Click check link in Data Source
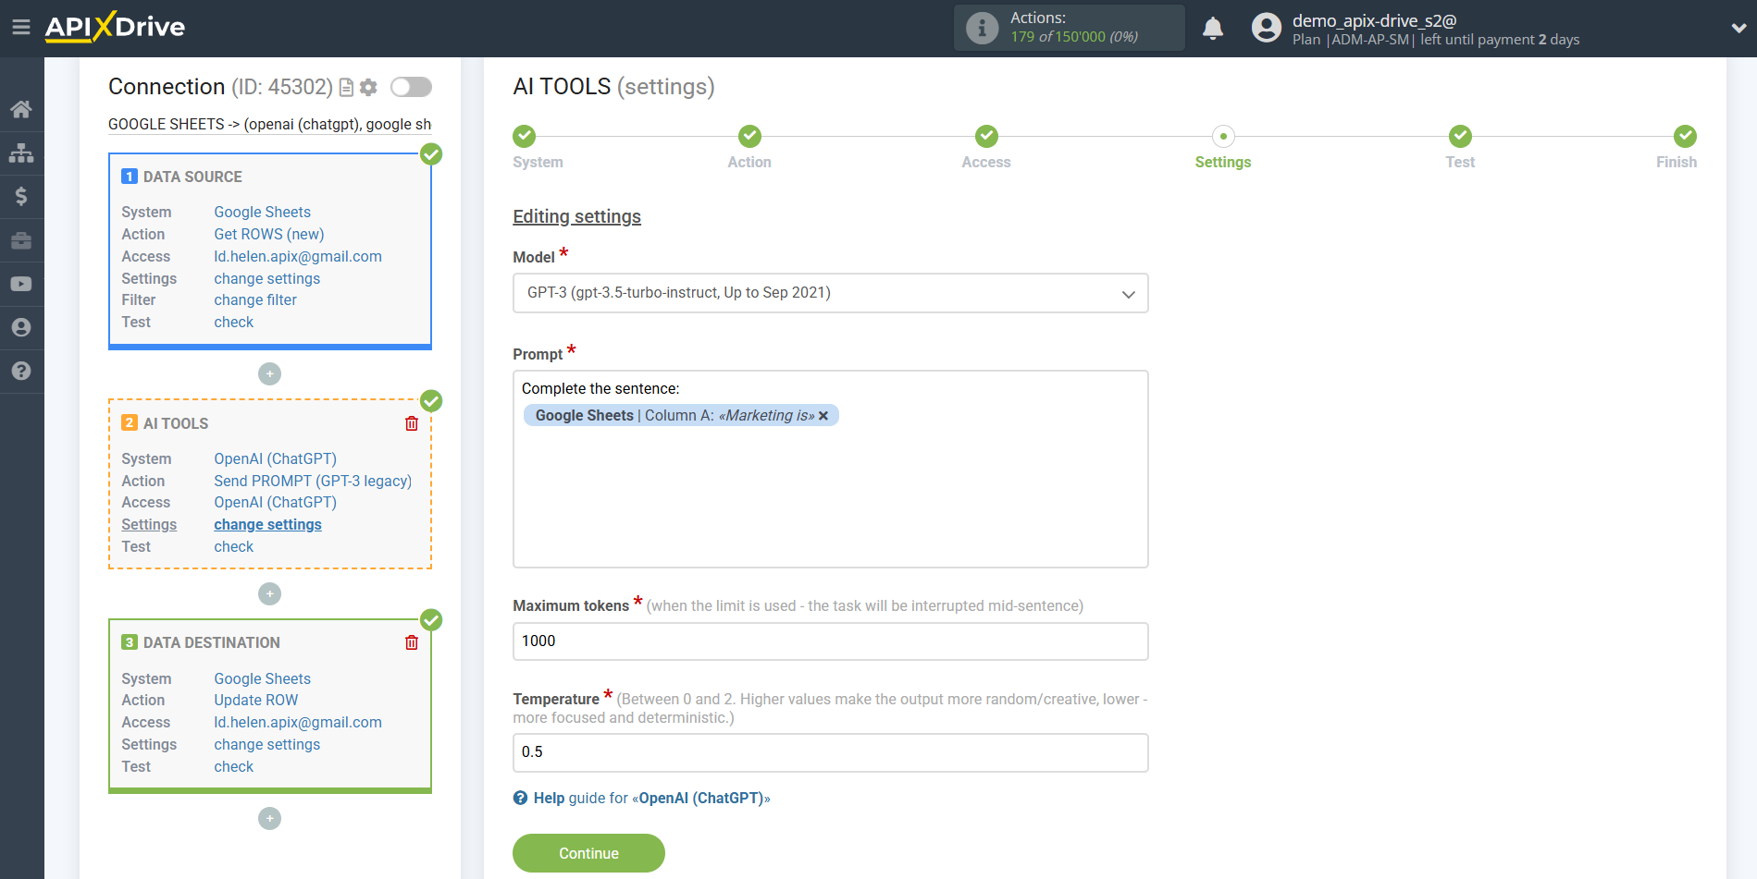 point(234,322)
